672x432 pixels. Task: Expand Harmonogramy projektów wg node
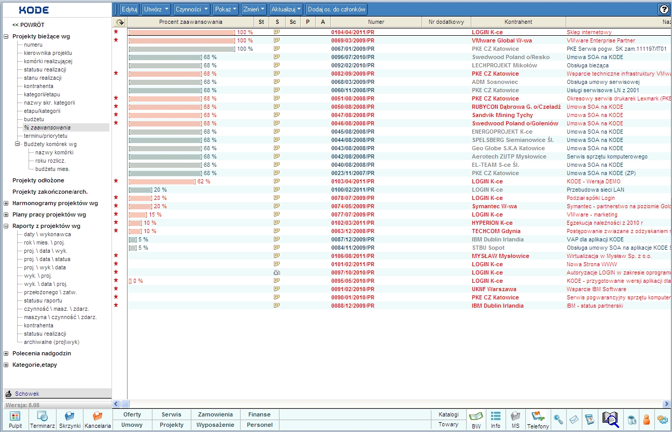[x=6, y=203]
